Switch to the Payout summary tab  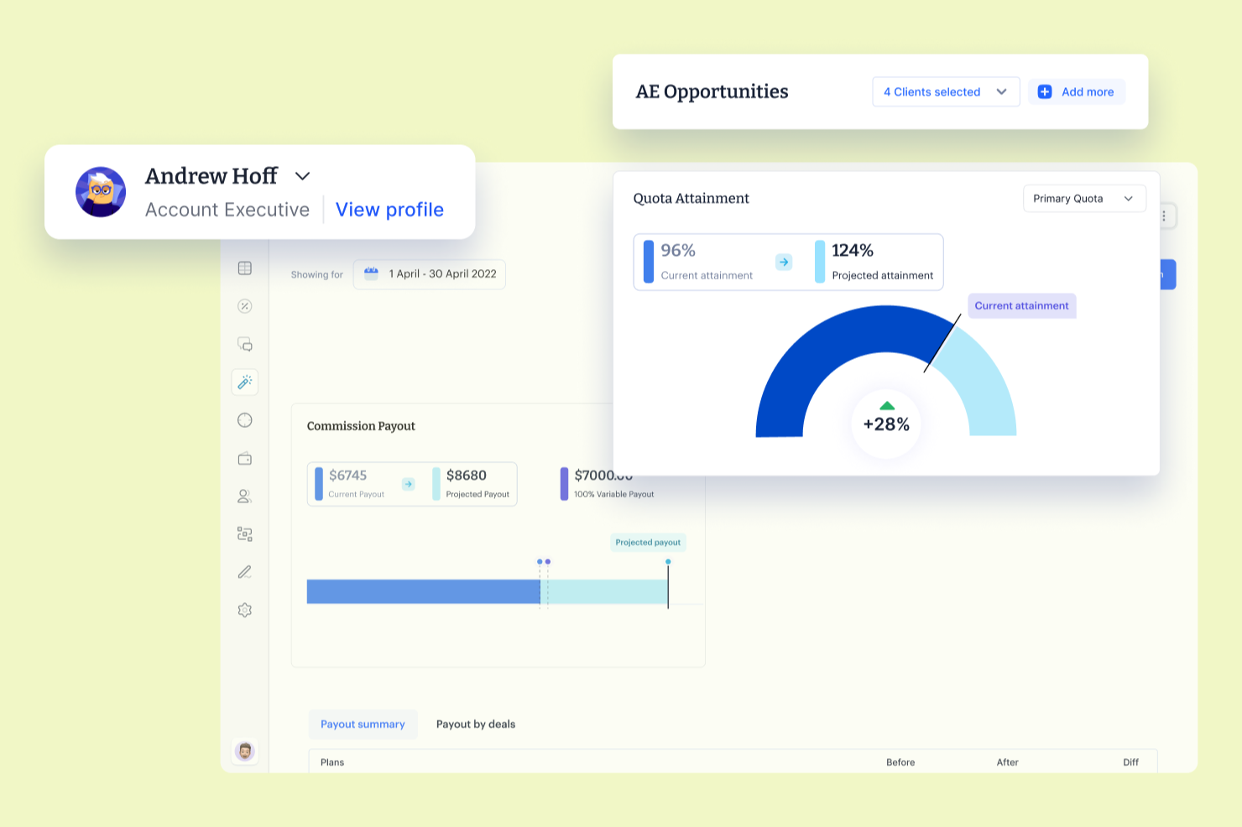363,725
